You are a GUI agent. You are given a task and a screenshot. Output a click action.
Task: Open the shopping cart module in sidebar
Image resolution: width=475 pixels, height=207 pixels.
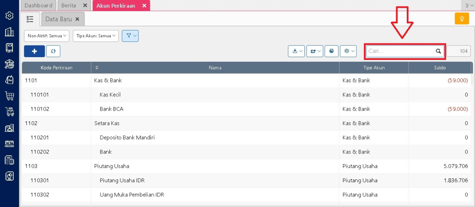tap(9, 96)
